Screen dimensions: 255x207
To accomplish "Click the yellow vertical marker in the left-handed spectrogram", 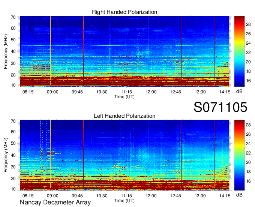I will click(x=50, y=155).
